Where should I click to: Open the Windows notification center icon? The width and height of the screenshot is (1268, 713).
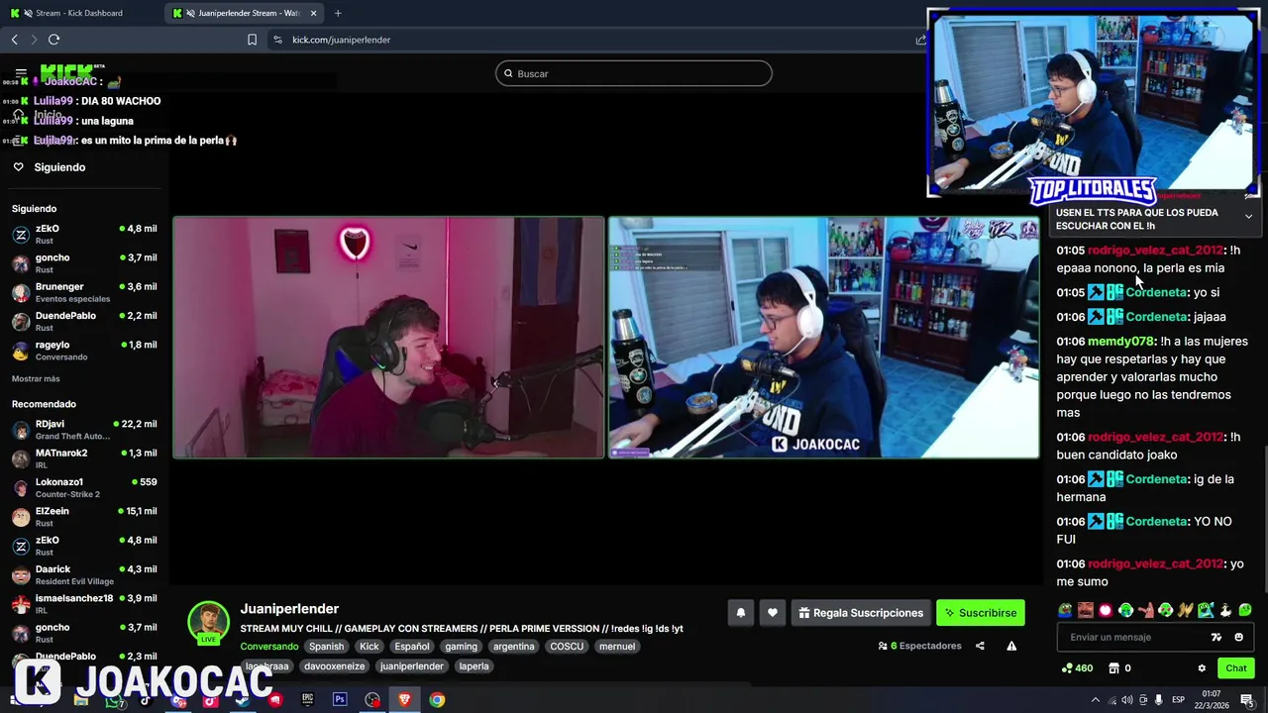tap(1247, 699)
